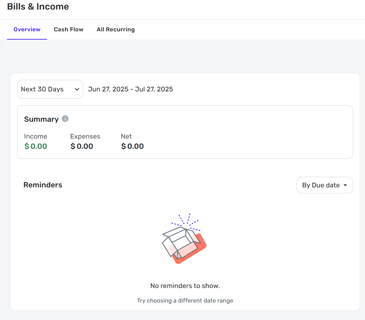Click the Expenses label in Summary
The width and height of the screenshot is (365, 320).
(85, 137)
